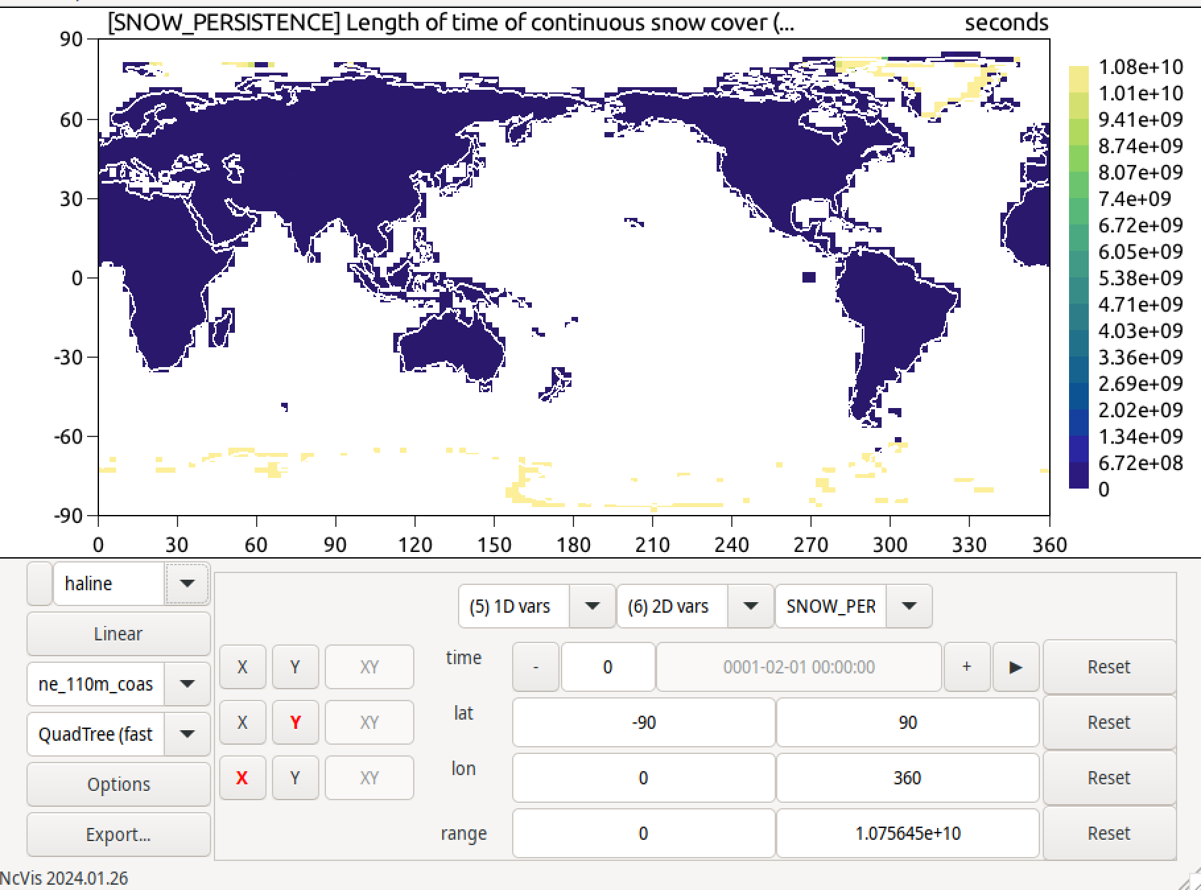This screenshot has width=1201, height=890.
Task: Click the 'seconds' units label
Action: (x=1006, y=22)
